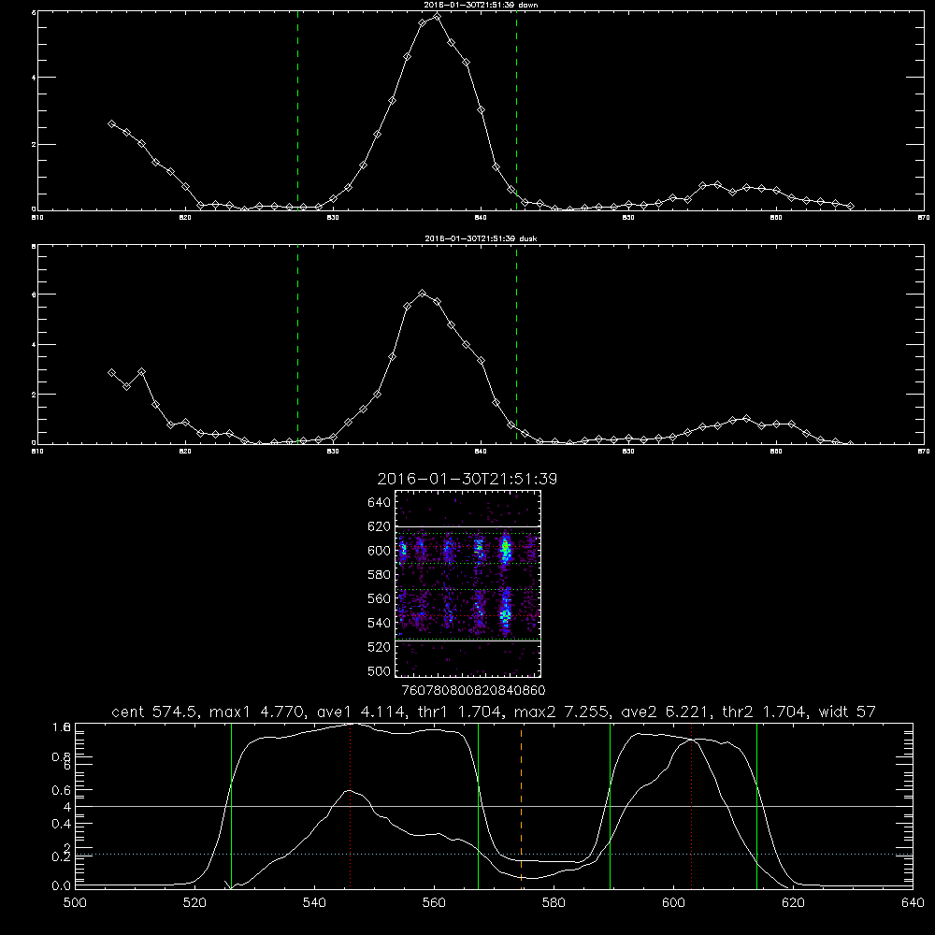Select the "ave2 6.221" statistic
The width and height of the screenshot is (935, 935).
pyautogui.click(x=666, y=712)
